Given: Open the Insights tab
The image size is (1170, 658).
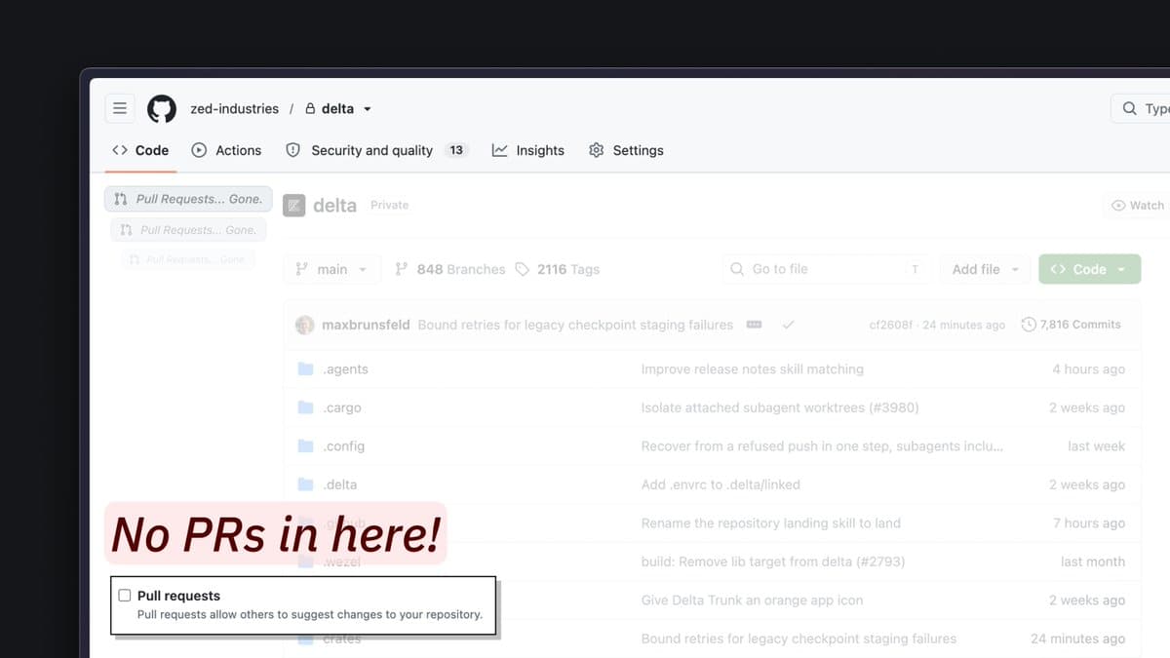Looking at the screenshot, I should coord(527,150).
